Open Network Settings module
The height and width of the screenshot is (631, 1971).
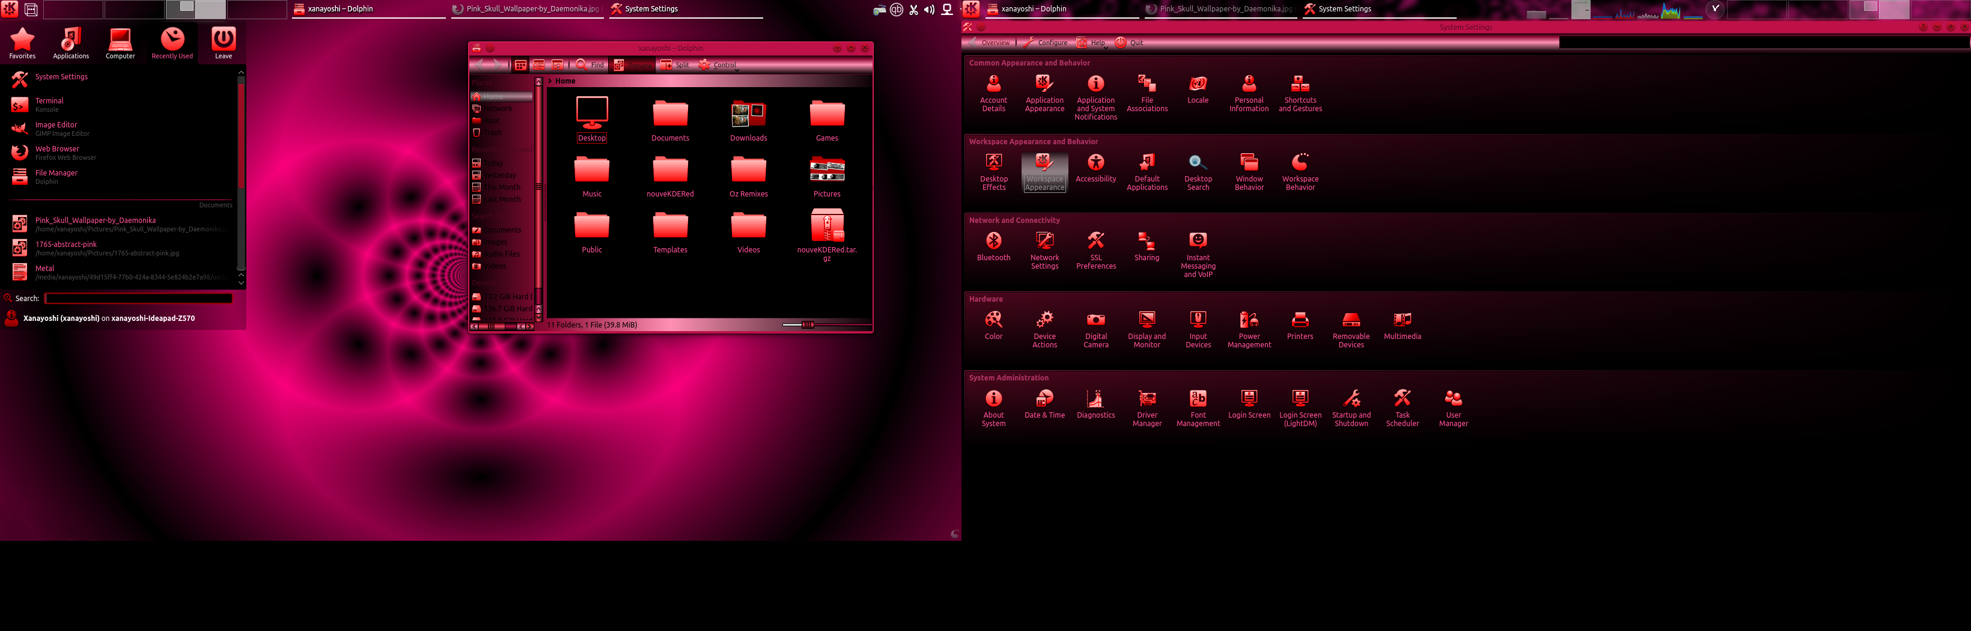1044,251
